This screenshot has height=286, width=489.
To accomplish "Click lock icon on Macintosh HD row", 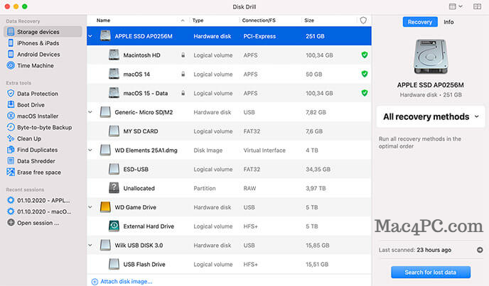I will pos(183,55).
